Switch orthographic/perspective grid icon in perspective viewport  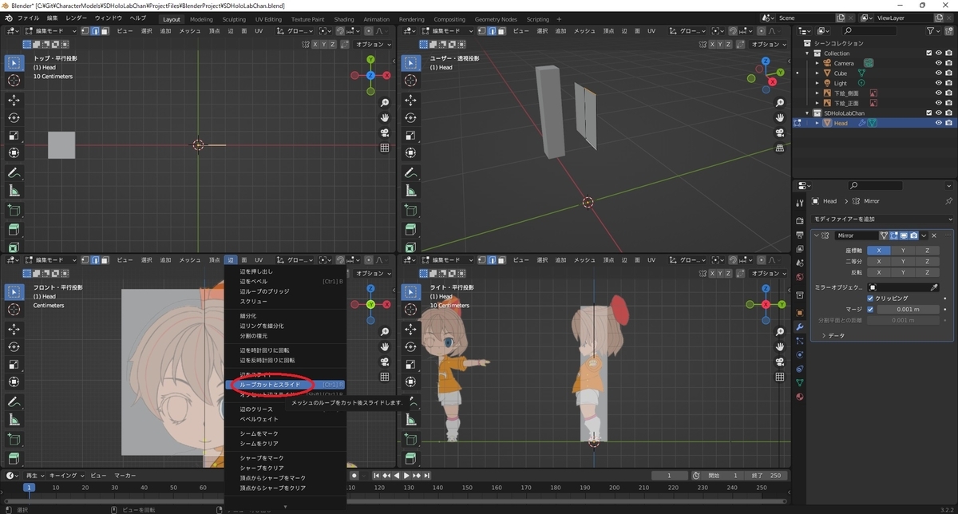[x=780, y=148]
